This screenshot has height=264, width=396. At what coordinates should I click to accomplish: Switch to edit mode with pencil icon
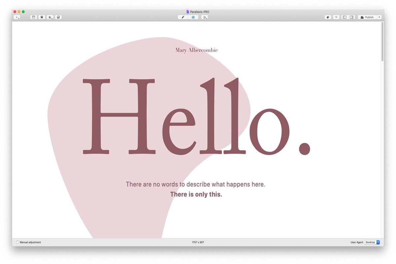(x=183, y=17)
